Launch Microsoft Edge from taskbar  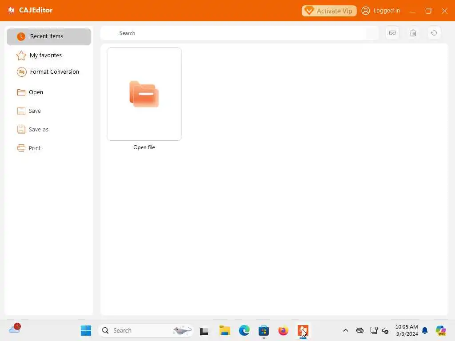click(244, 330)
